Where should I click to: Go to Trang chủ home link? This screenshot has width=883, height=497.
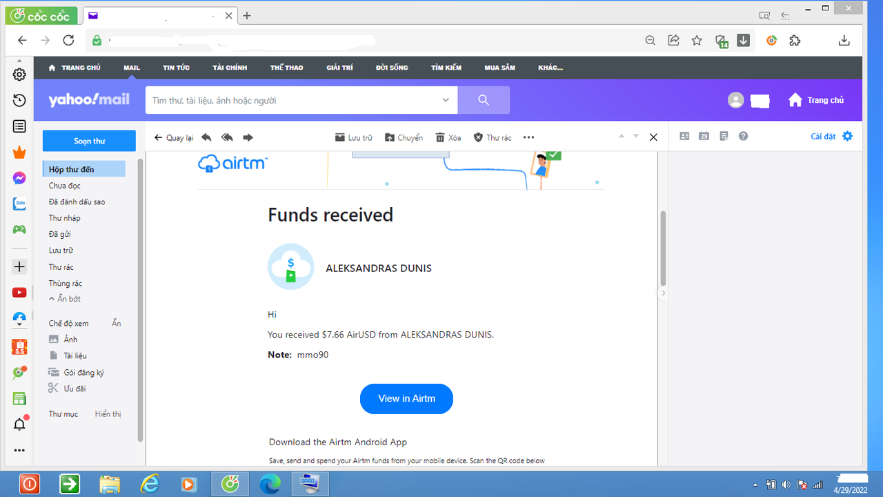point(816,100)
